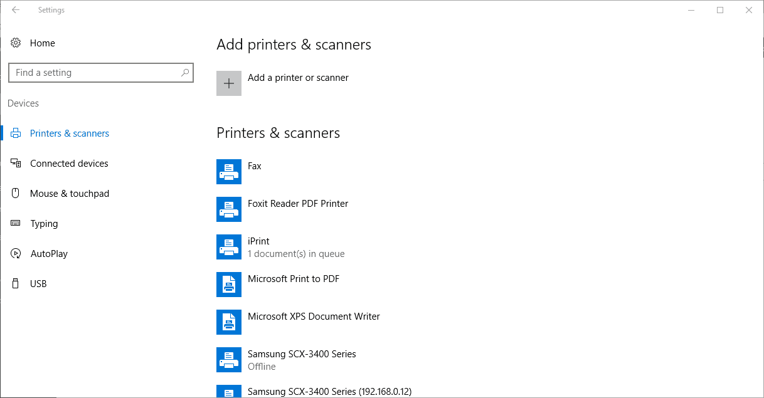Image resolution: width=764 pixels, height=398 pixels.
Task: Click the back arrow in Settings title bar
Action: coord(16,10)
